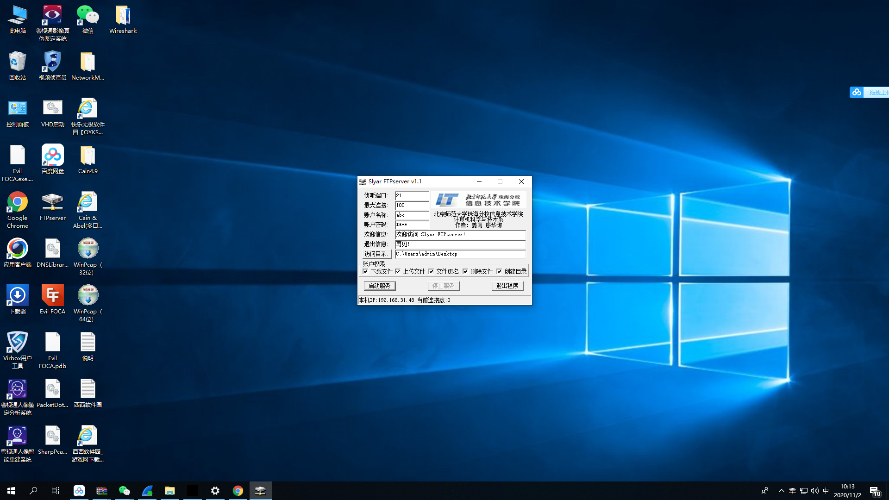Open the Settings gear in taskbar
Viewport: 889px width, 500px height.
[215, 491]
